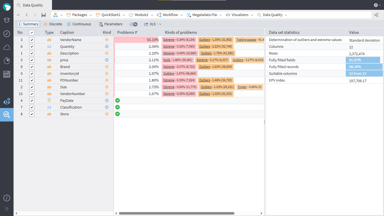
Task: Open the Nulls link in the price row
Action: [167, 60]
